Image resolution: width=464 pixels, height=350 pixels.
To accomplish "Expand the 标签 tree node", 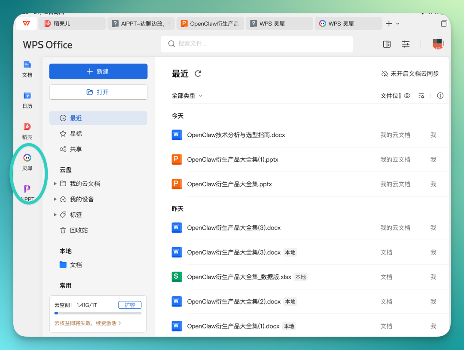I will 55,215.
